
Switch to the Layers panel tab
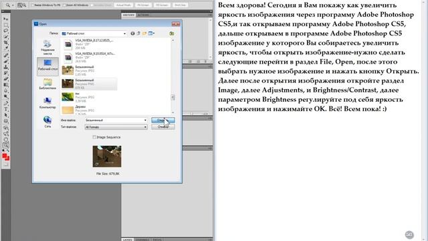pyautogui.click(x=128, y=240)
